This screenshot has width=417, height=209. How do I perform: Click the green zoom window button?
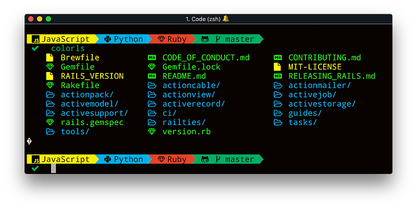tap(48, 19)
